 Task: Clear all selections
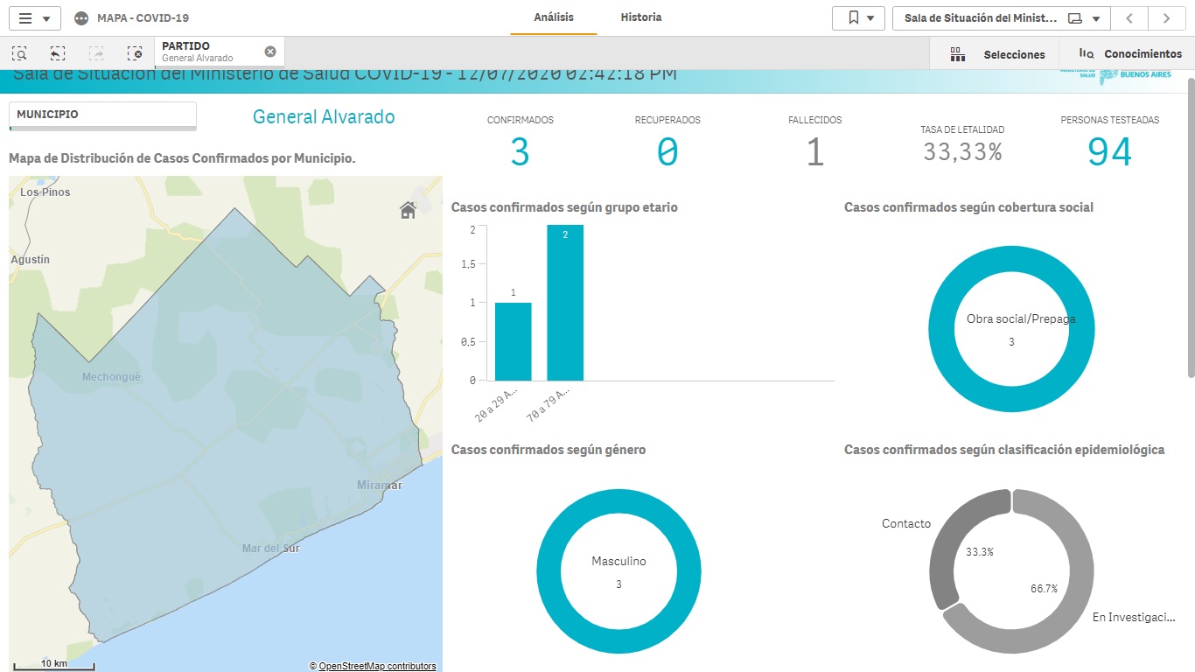pos(134,52)
